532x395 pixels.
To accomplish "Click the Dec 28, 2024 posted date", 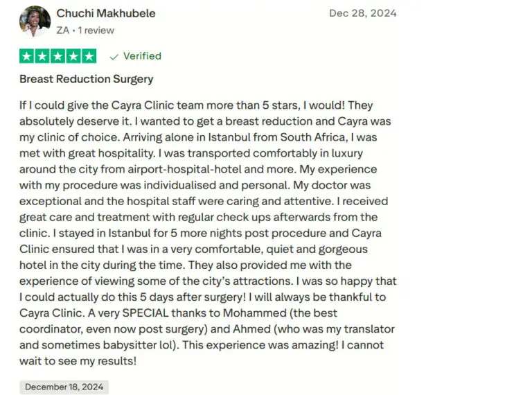I will (x=363, y=14).
